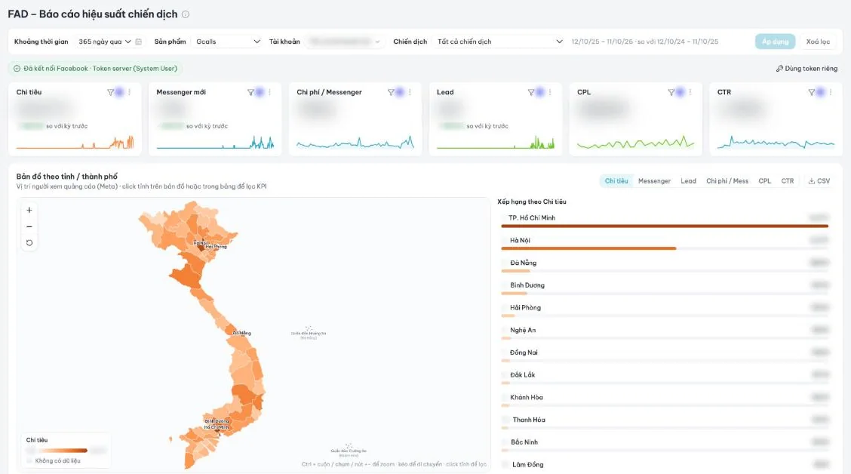
Task: Click the filter icon on the CPL card
Action: point(671,92)
